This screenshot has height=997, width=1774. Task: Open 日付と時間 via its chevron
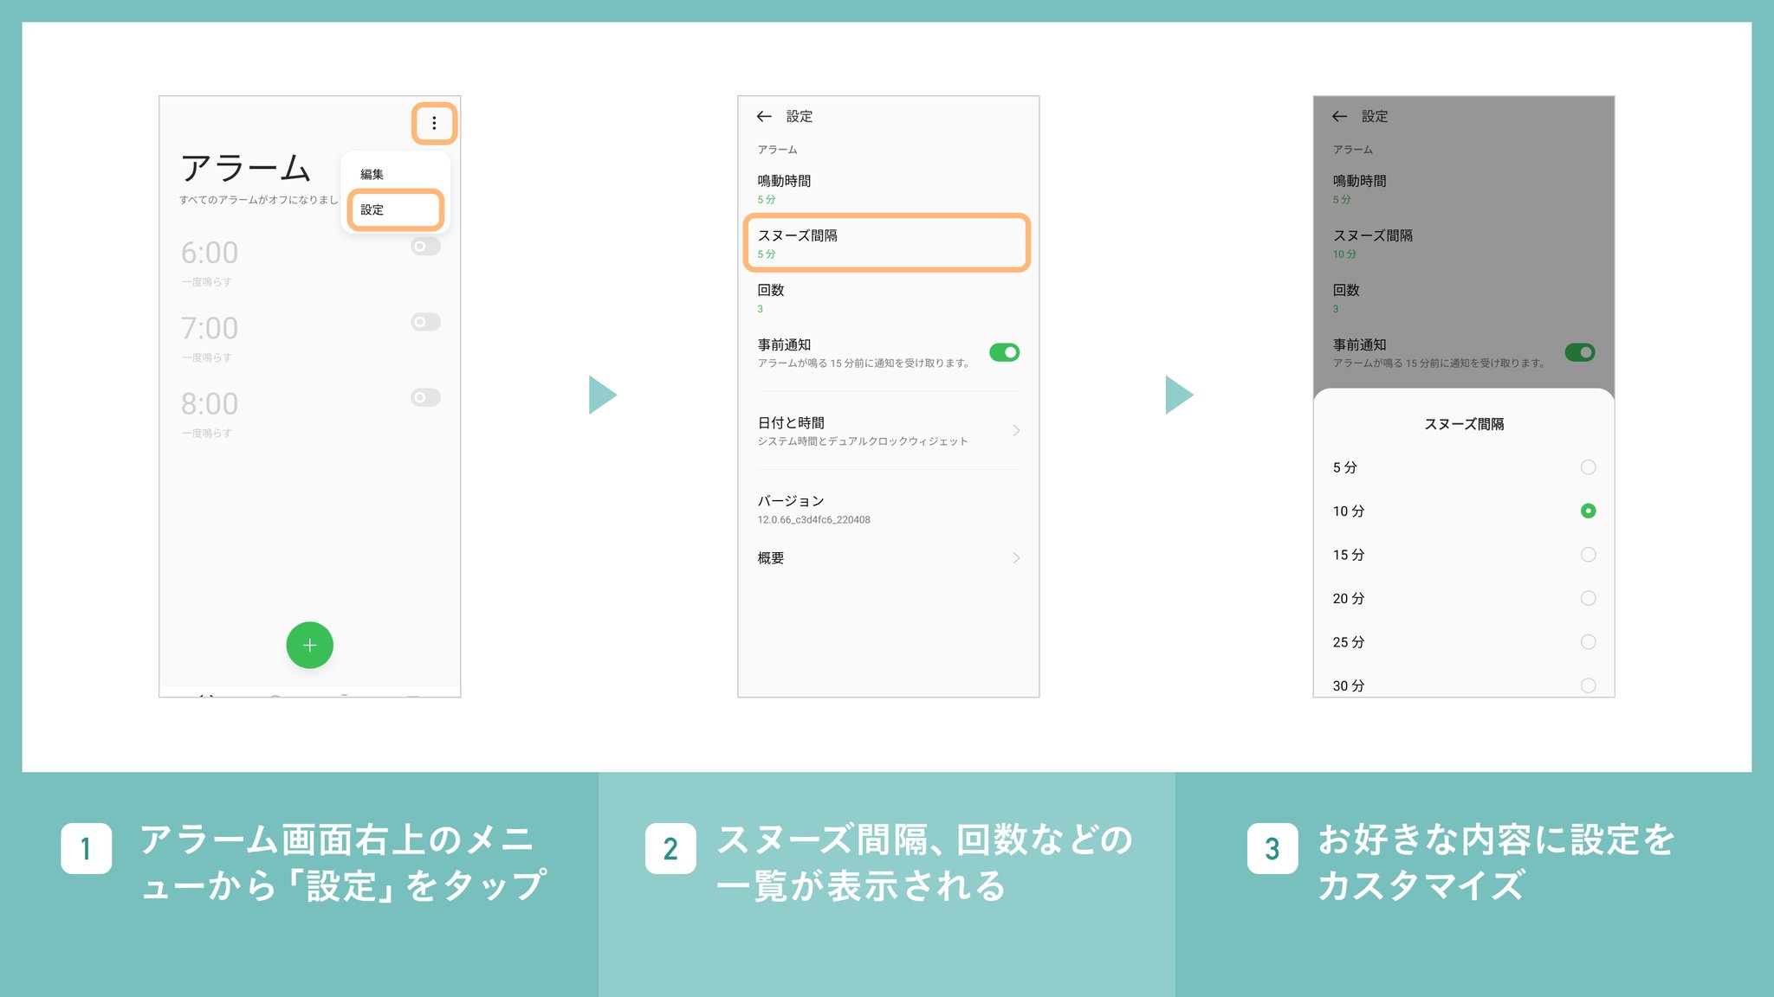pyautogui.click(x=1016, y=430)
